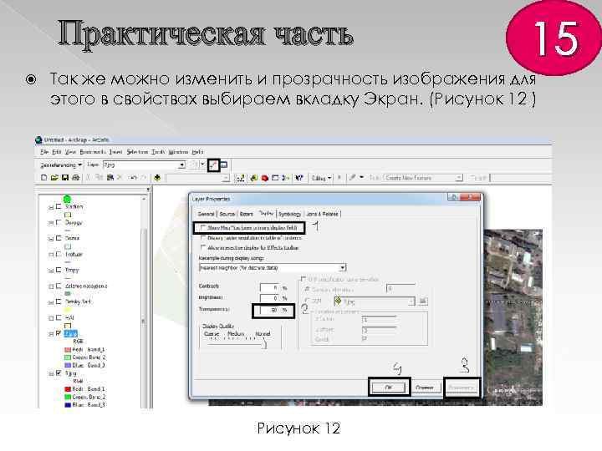Click the Add Control Points georeferencing icon
Screen dimensions: 602x451
pos(213,165)
